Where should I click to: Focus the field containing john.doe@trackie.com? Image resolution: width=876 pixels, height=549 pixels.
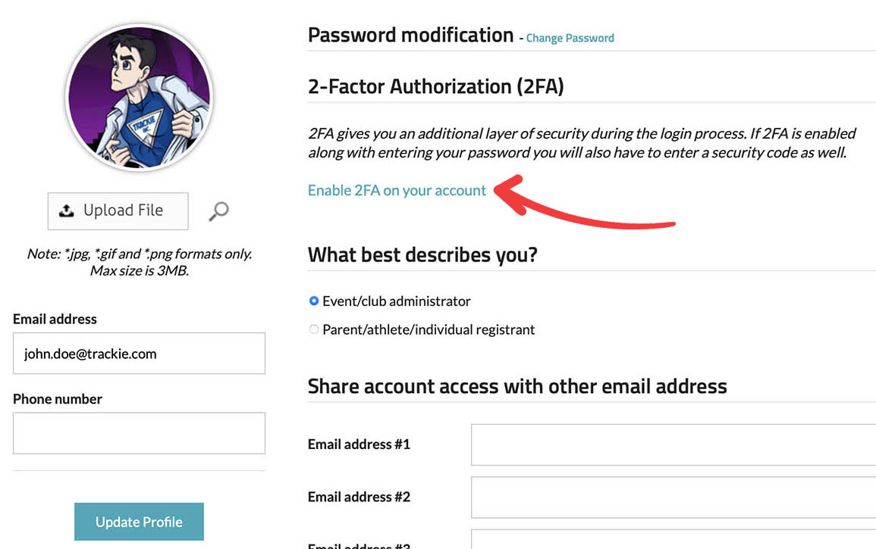tap(139, 354)
